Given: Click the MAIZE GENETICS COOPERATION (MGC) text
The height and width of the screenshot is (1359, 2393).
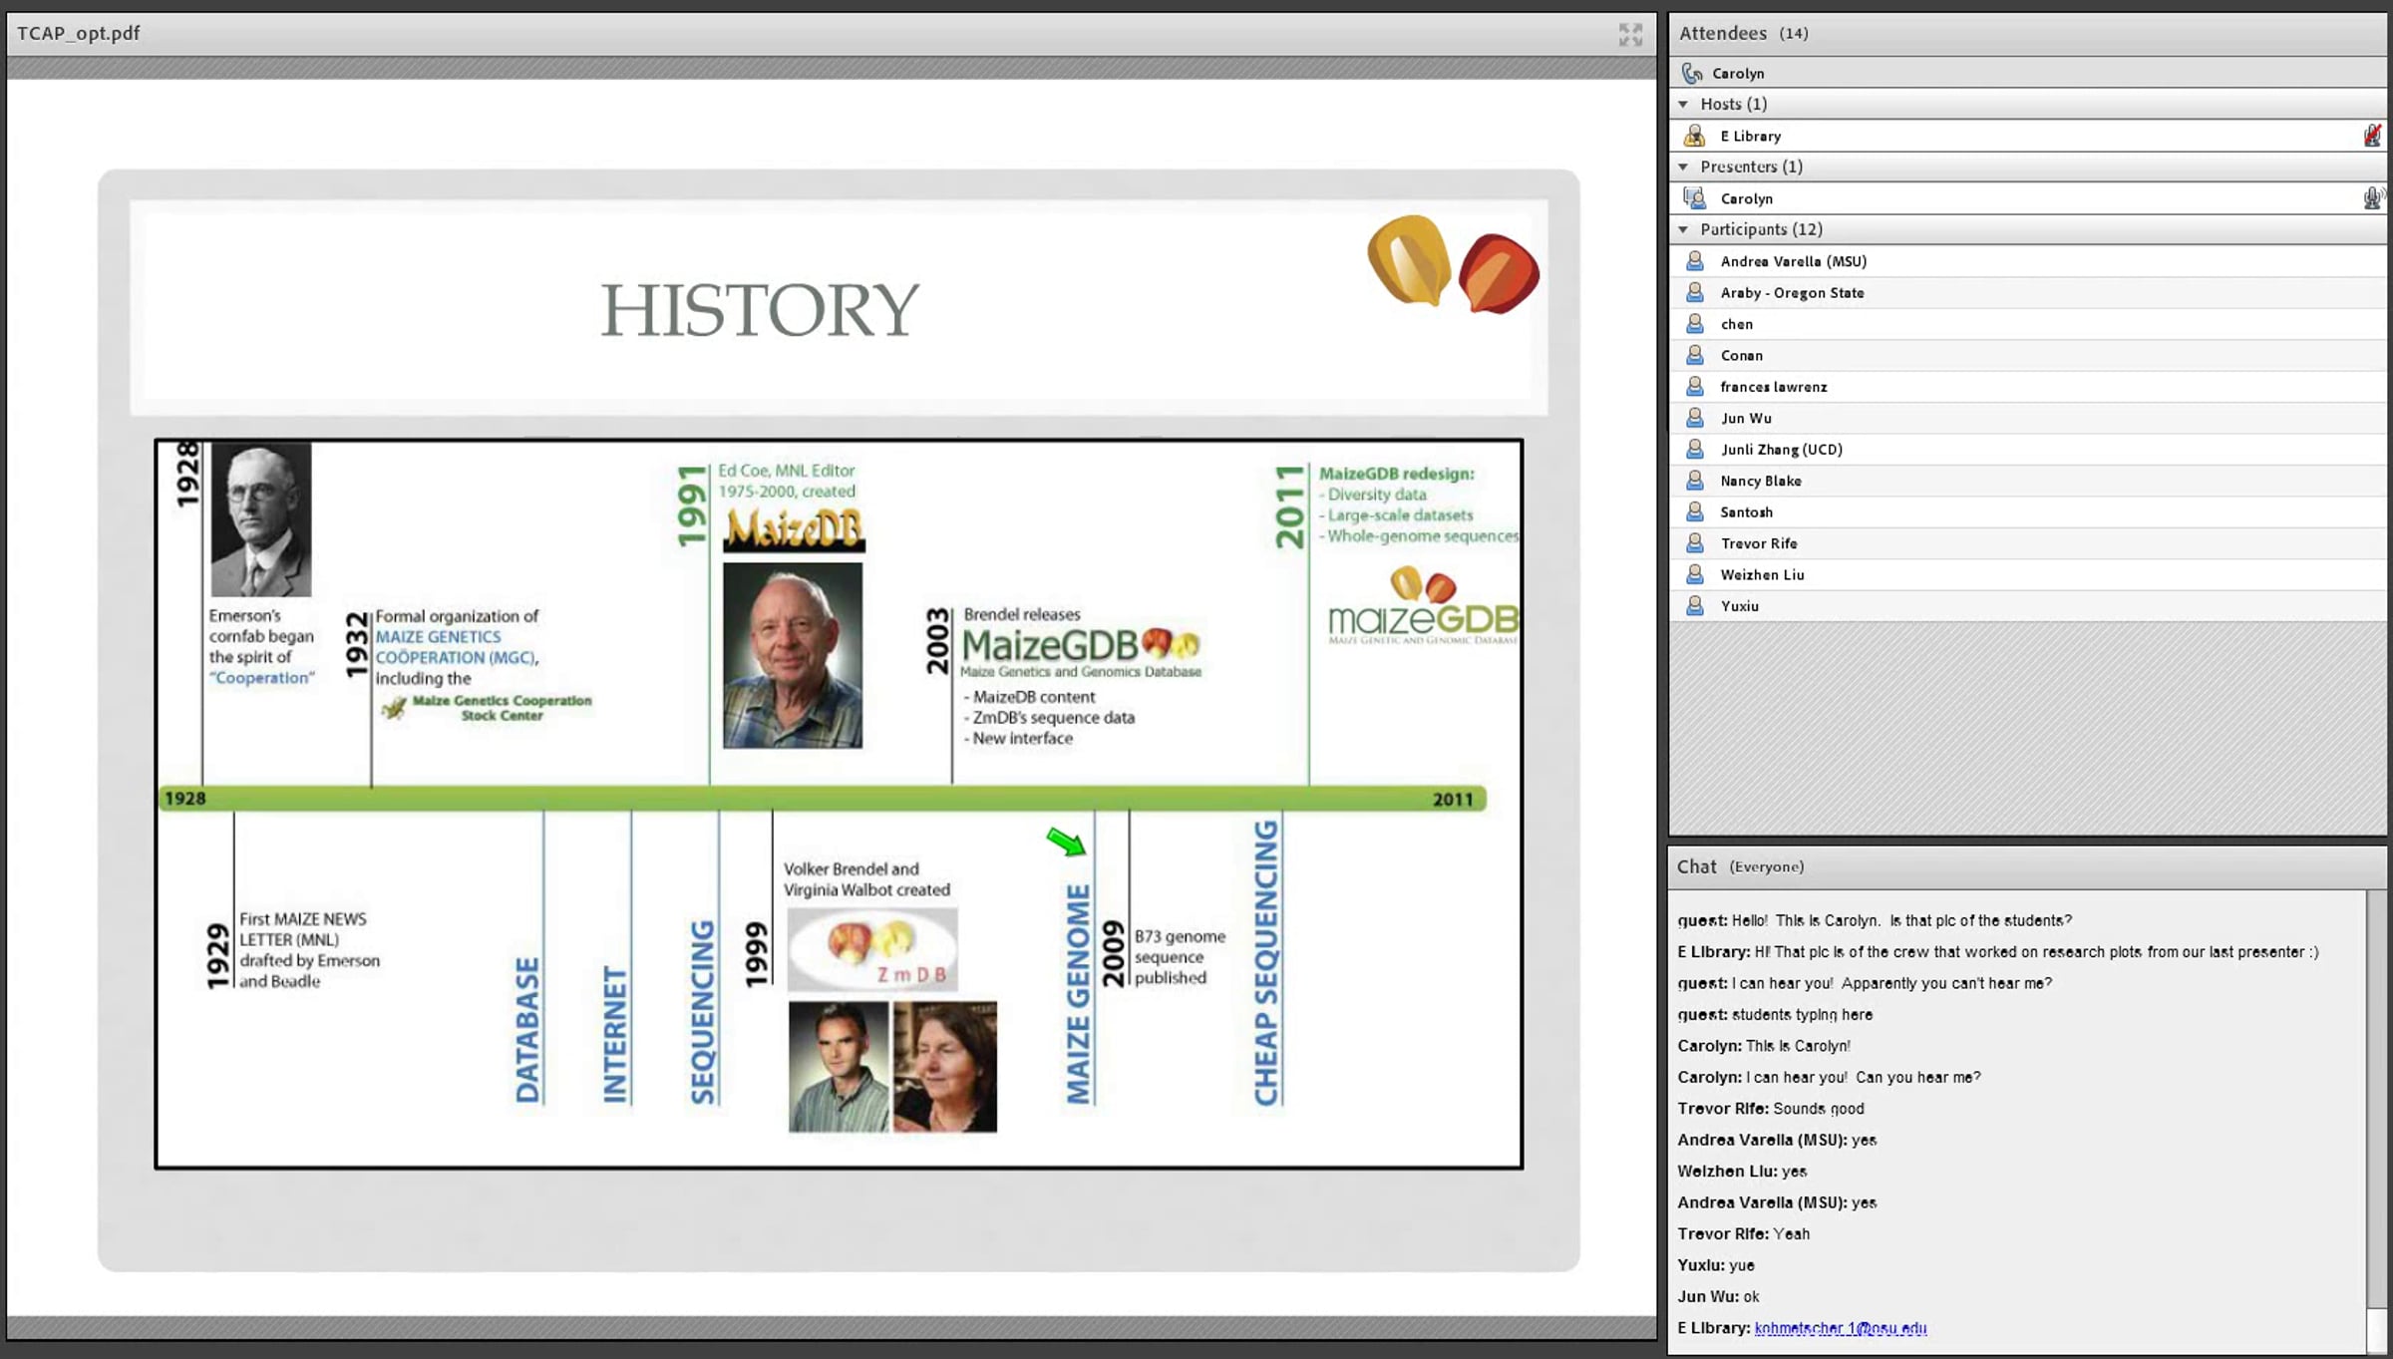Looking at the screenshot, I should 457,647.
